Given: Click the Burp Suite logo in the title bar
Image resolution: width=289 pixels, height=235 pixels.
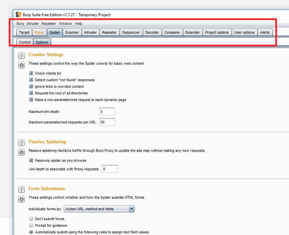Looking at the screenshot, I should [x=18, y=14].
